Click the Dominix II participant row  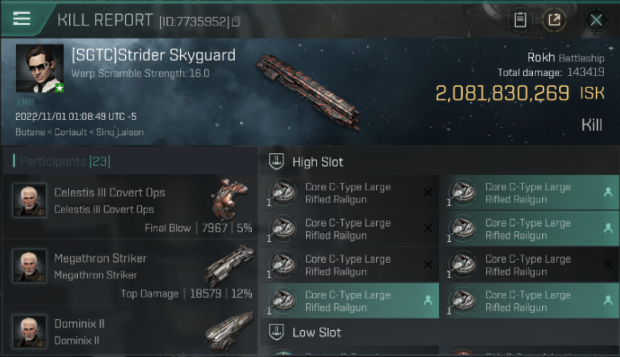[x=130, y=332]
